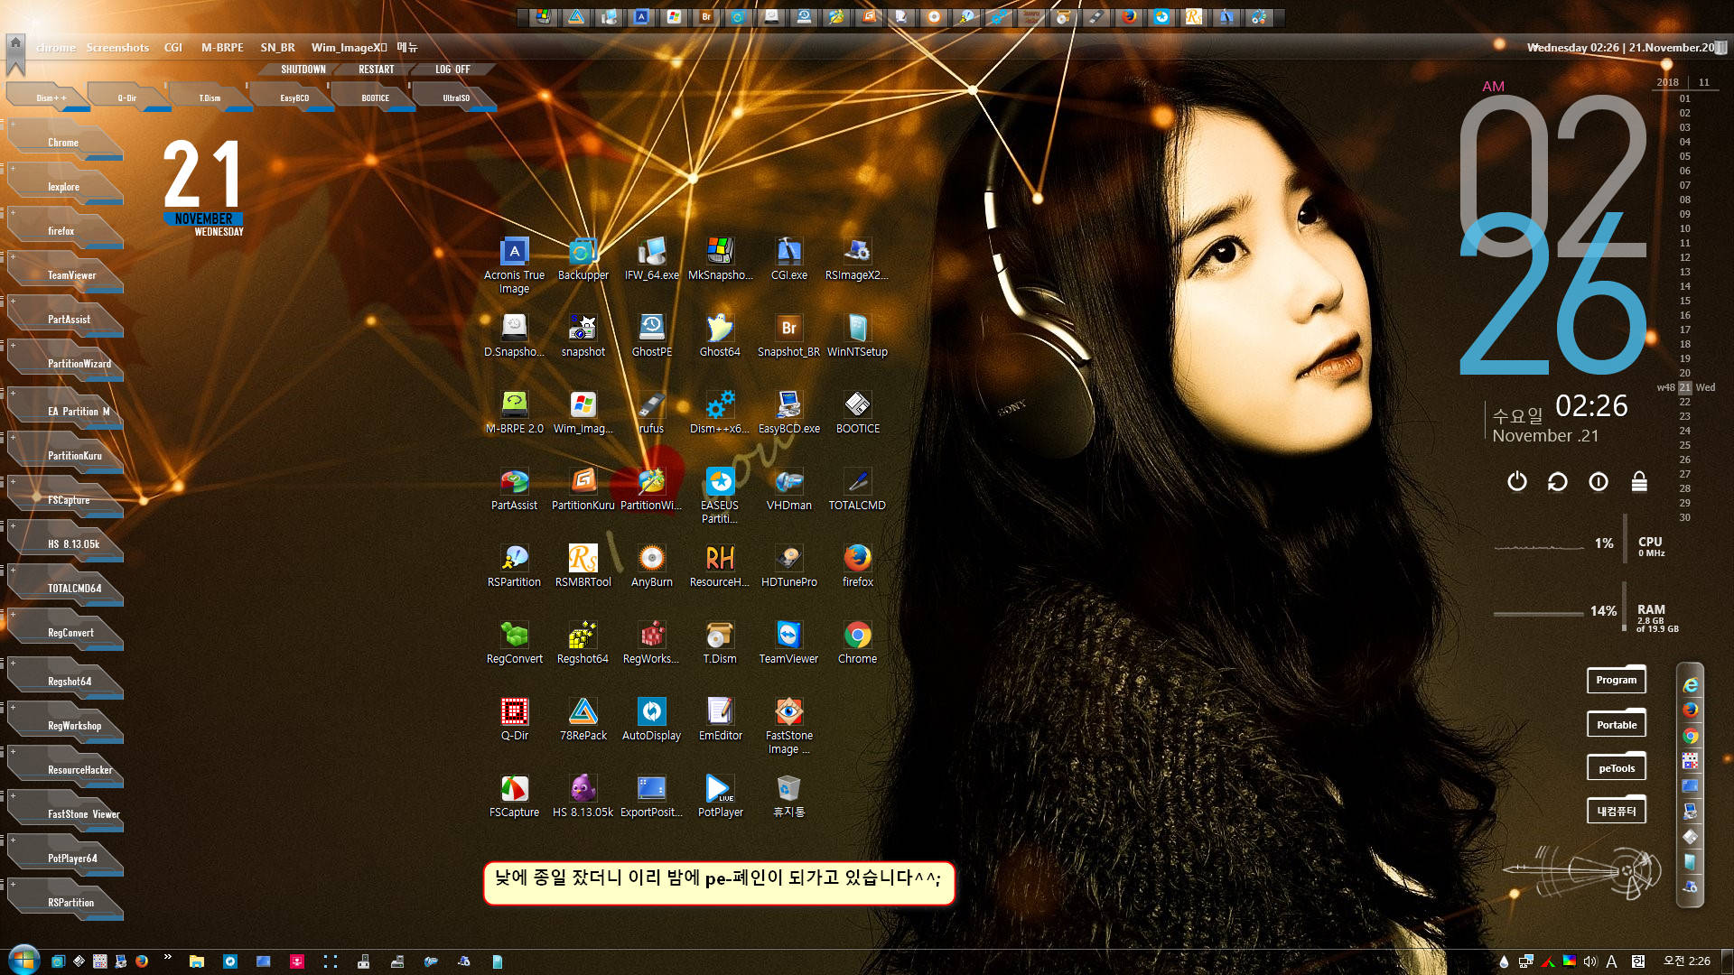Open Windows Start button
1734x975 pixels.
tap(23, 960)
